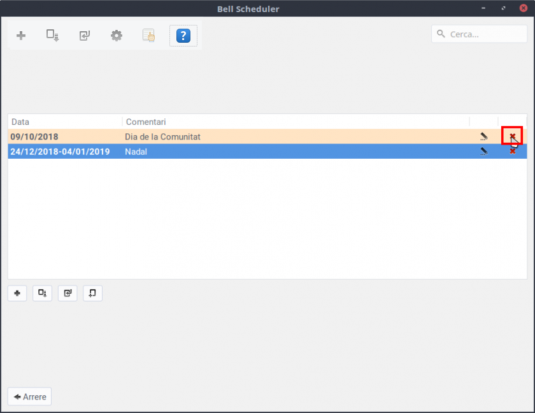Open settings via the gear icon
The height and width of the screenshot is (413, 535).
(117, 36)
